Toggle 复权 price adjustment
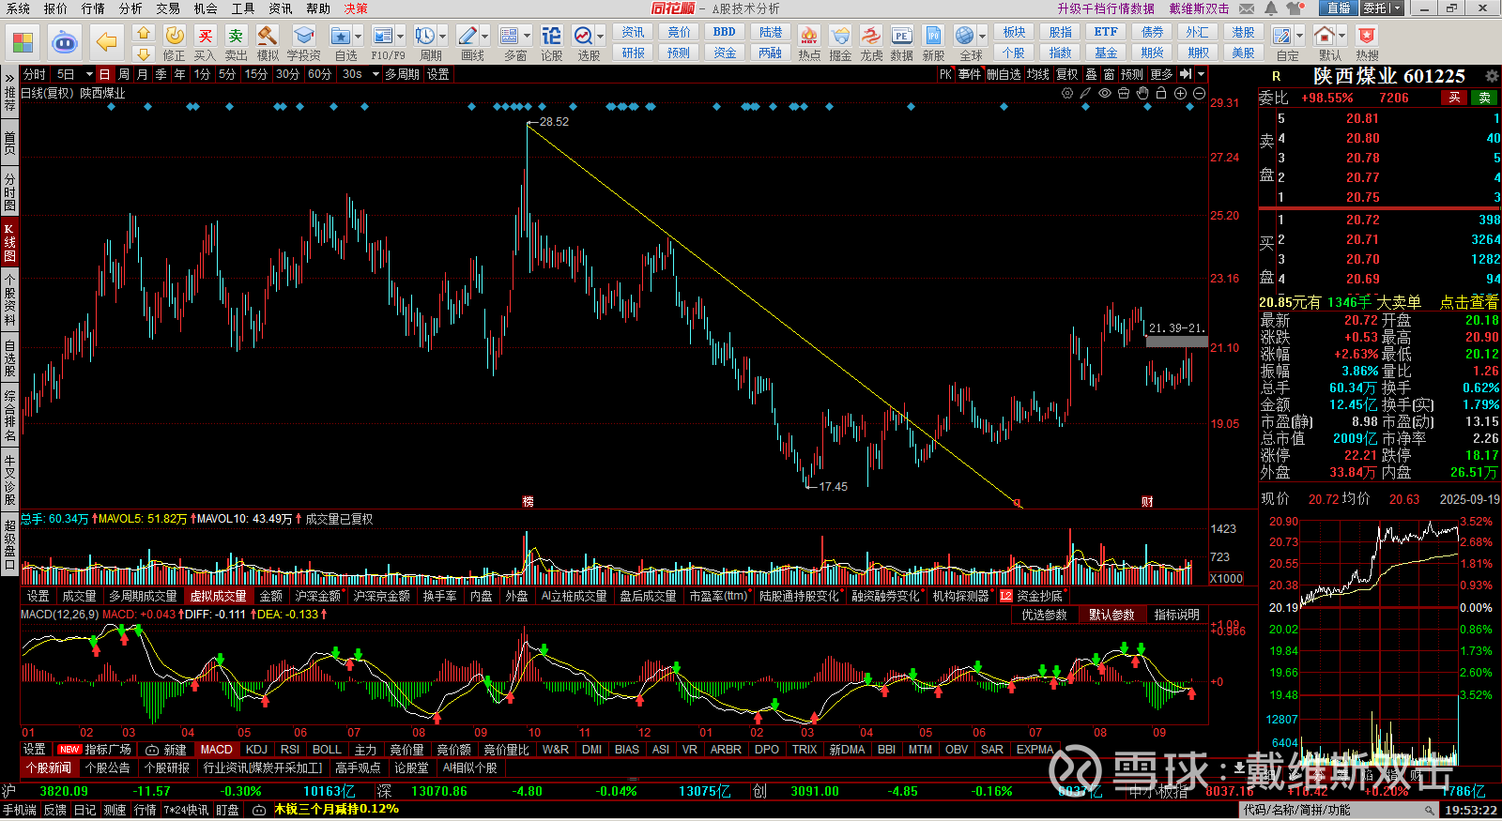1502x821 pixels. pos(1067,74)
